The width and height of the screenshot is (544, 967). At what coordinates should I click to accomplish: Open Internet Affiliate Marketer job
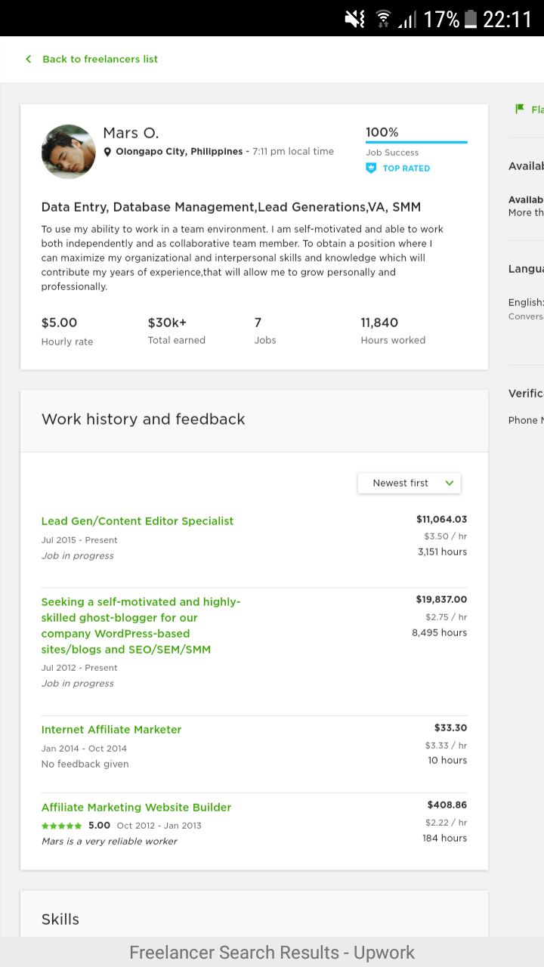click(112, 730)
